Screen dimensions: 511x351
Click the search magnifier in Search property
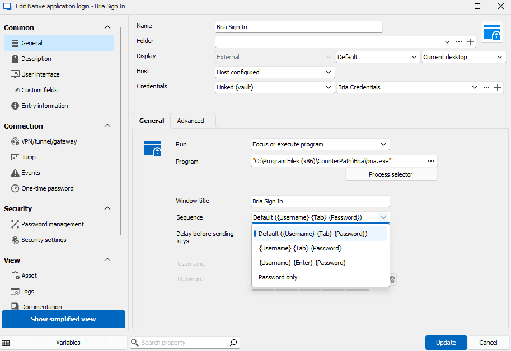tap(233, 343)
